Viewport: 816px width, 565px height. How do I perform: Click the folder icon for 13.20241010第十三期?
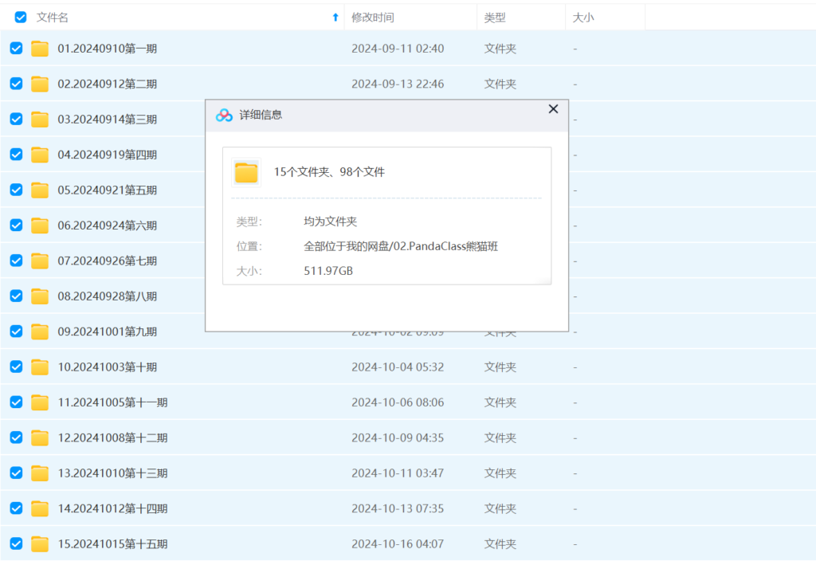[40, 473]
